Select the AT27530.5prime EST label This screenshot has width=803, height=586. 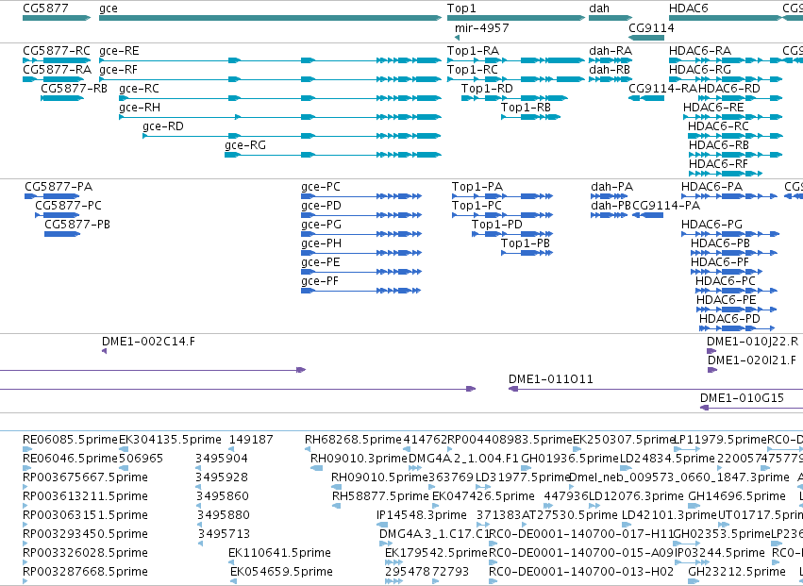click(x=570, y=515)
